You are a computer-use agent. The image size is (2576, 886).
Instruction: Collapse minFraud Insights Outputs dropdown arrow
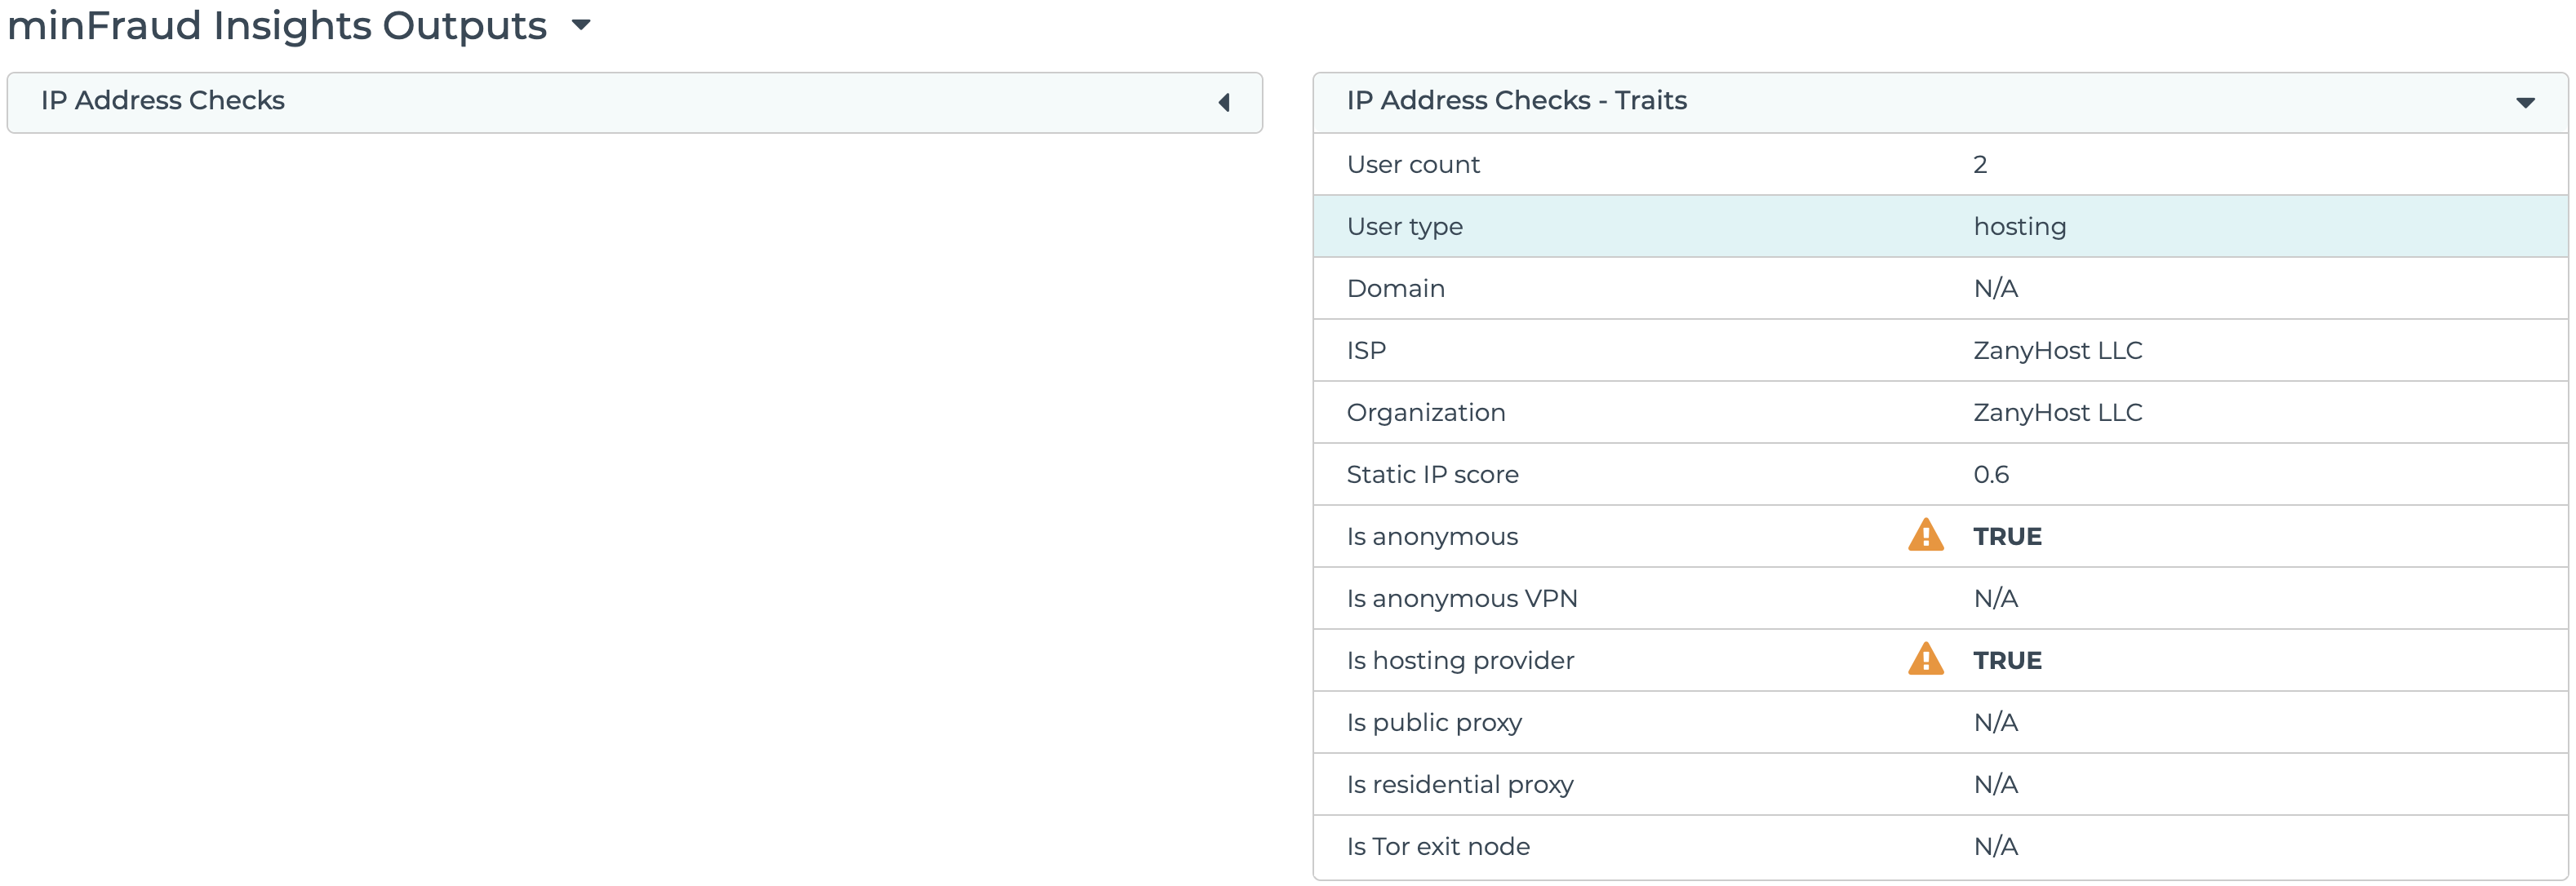pos(581,25)
